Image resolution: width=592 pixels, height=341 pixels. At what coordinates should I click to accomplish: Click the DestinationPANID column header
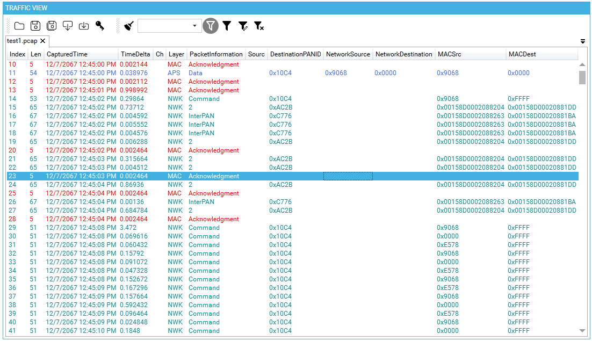[x=295, y=54]
